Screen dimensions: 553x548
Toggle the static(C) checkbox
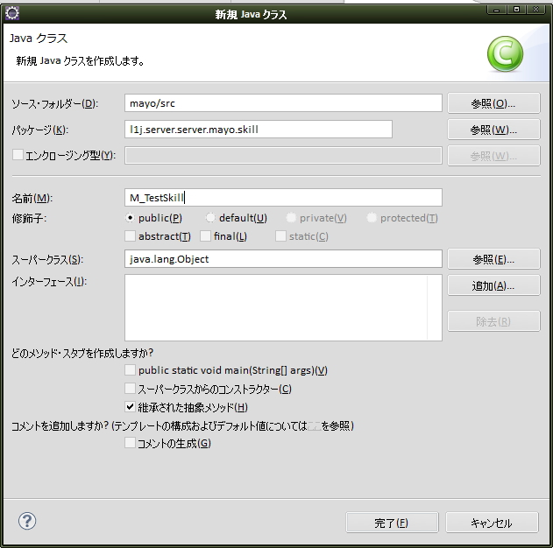(x=280, y=236)
